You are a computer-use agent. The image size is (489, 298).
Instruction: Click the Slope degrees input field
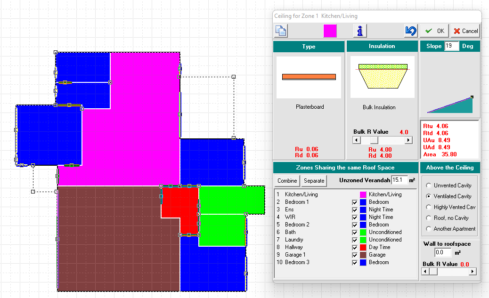451,46
